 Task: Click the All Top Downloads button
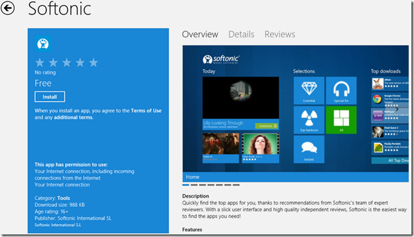tap(390, 161)
